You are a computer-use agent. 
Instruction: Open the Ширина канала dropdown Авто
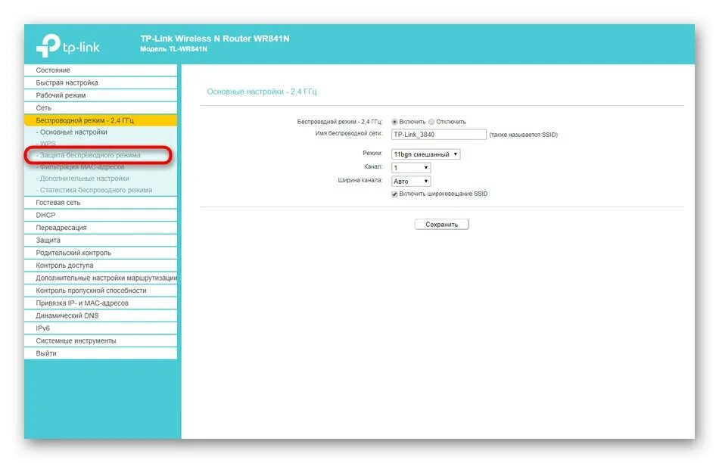pyautogui.click(x=411, y=182)
